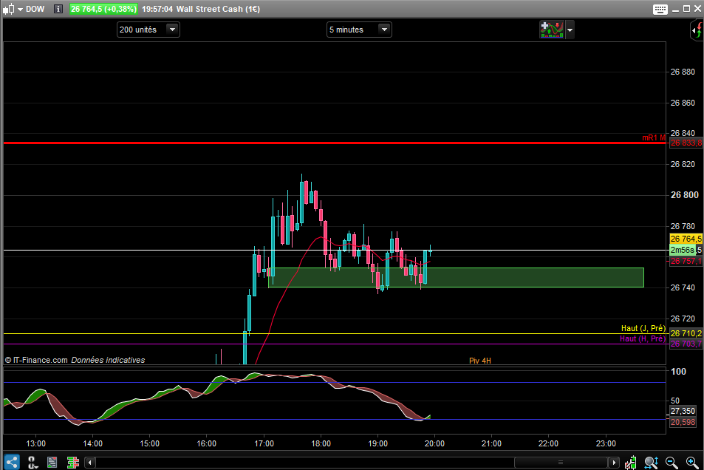Click the green 26 764,5 (+0,38%) price box

[x=103, y=9]
